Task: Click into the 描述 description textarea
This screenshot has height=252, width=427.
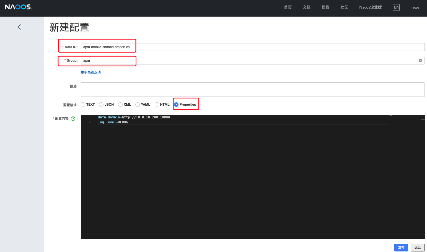Action: coord(253,90)
